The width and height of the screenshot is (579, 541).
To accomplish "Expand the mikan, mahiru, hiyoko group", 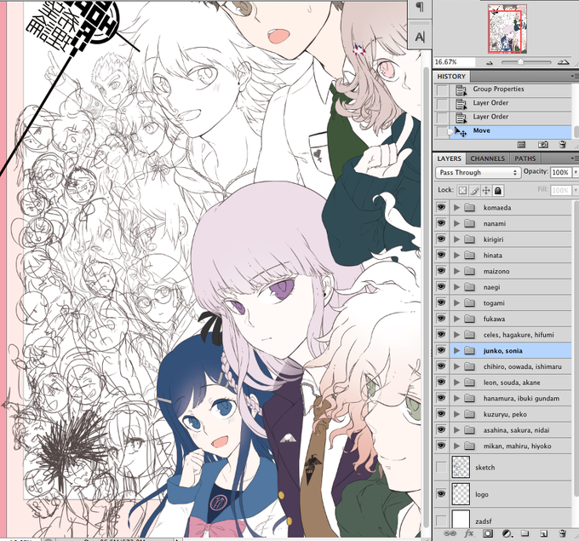I will coord(456,446).
